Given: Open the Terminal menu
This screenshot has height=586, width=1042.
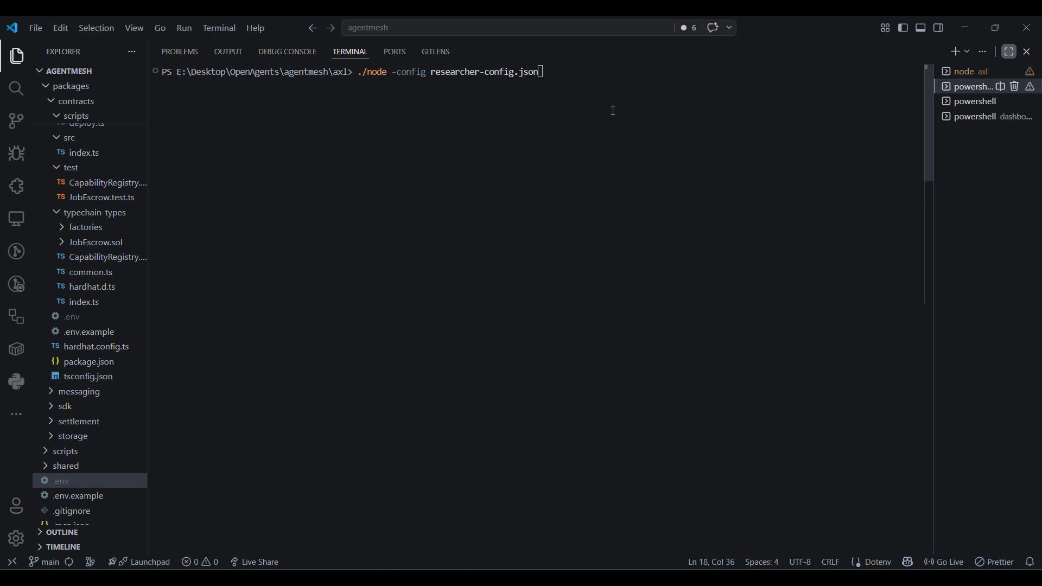Looking at the screenshot, I should point(219,28).
